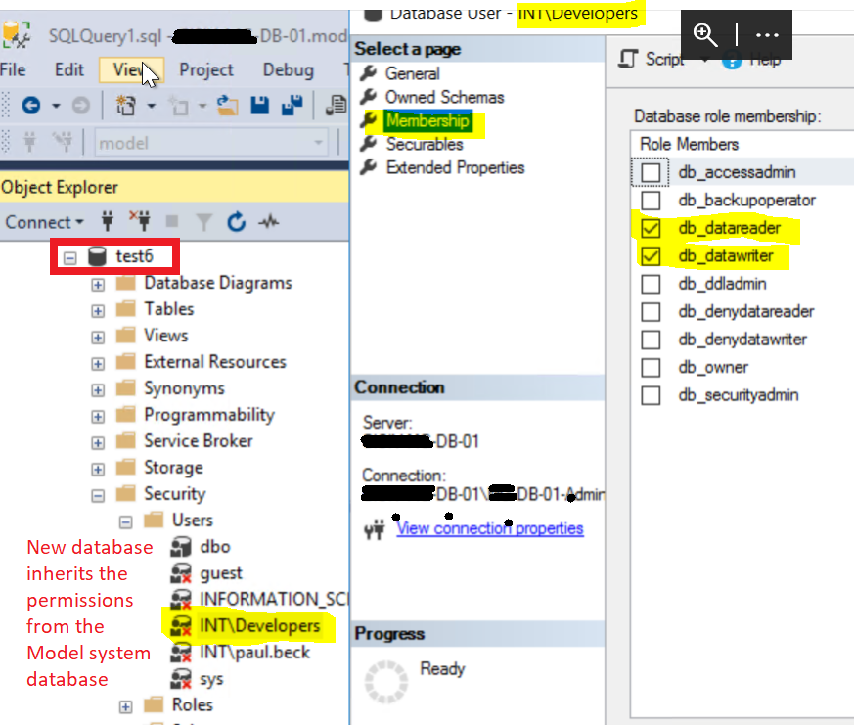
Task: Refresh Object Explorer with the refresh icon
Action: 235,222
